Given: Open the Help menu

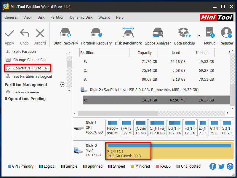Looking at the screenshot, I should point(120,18).
